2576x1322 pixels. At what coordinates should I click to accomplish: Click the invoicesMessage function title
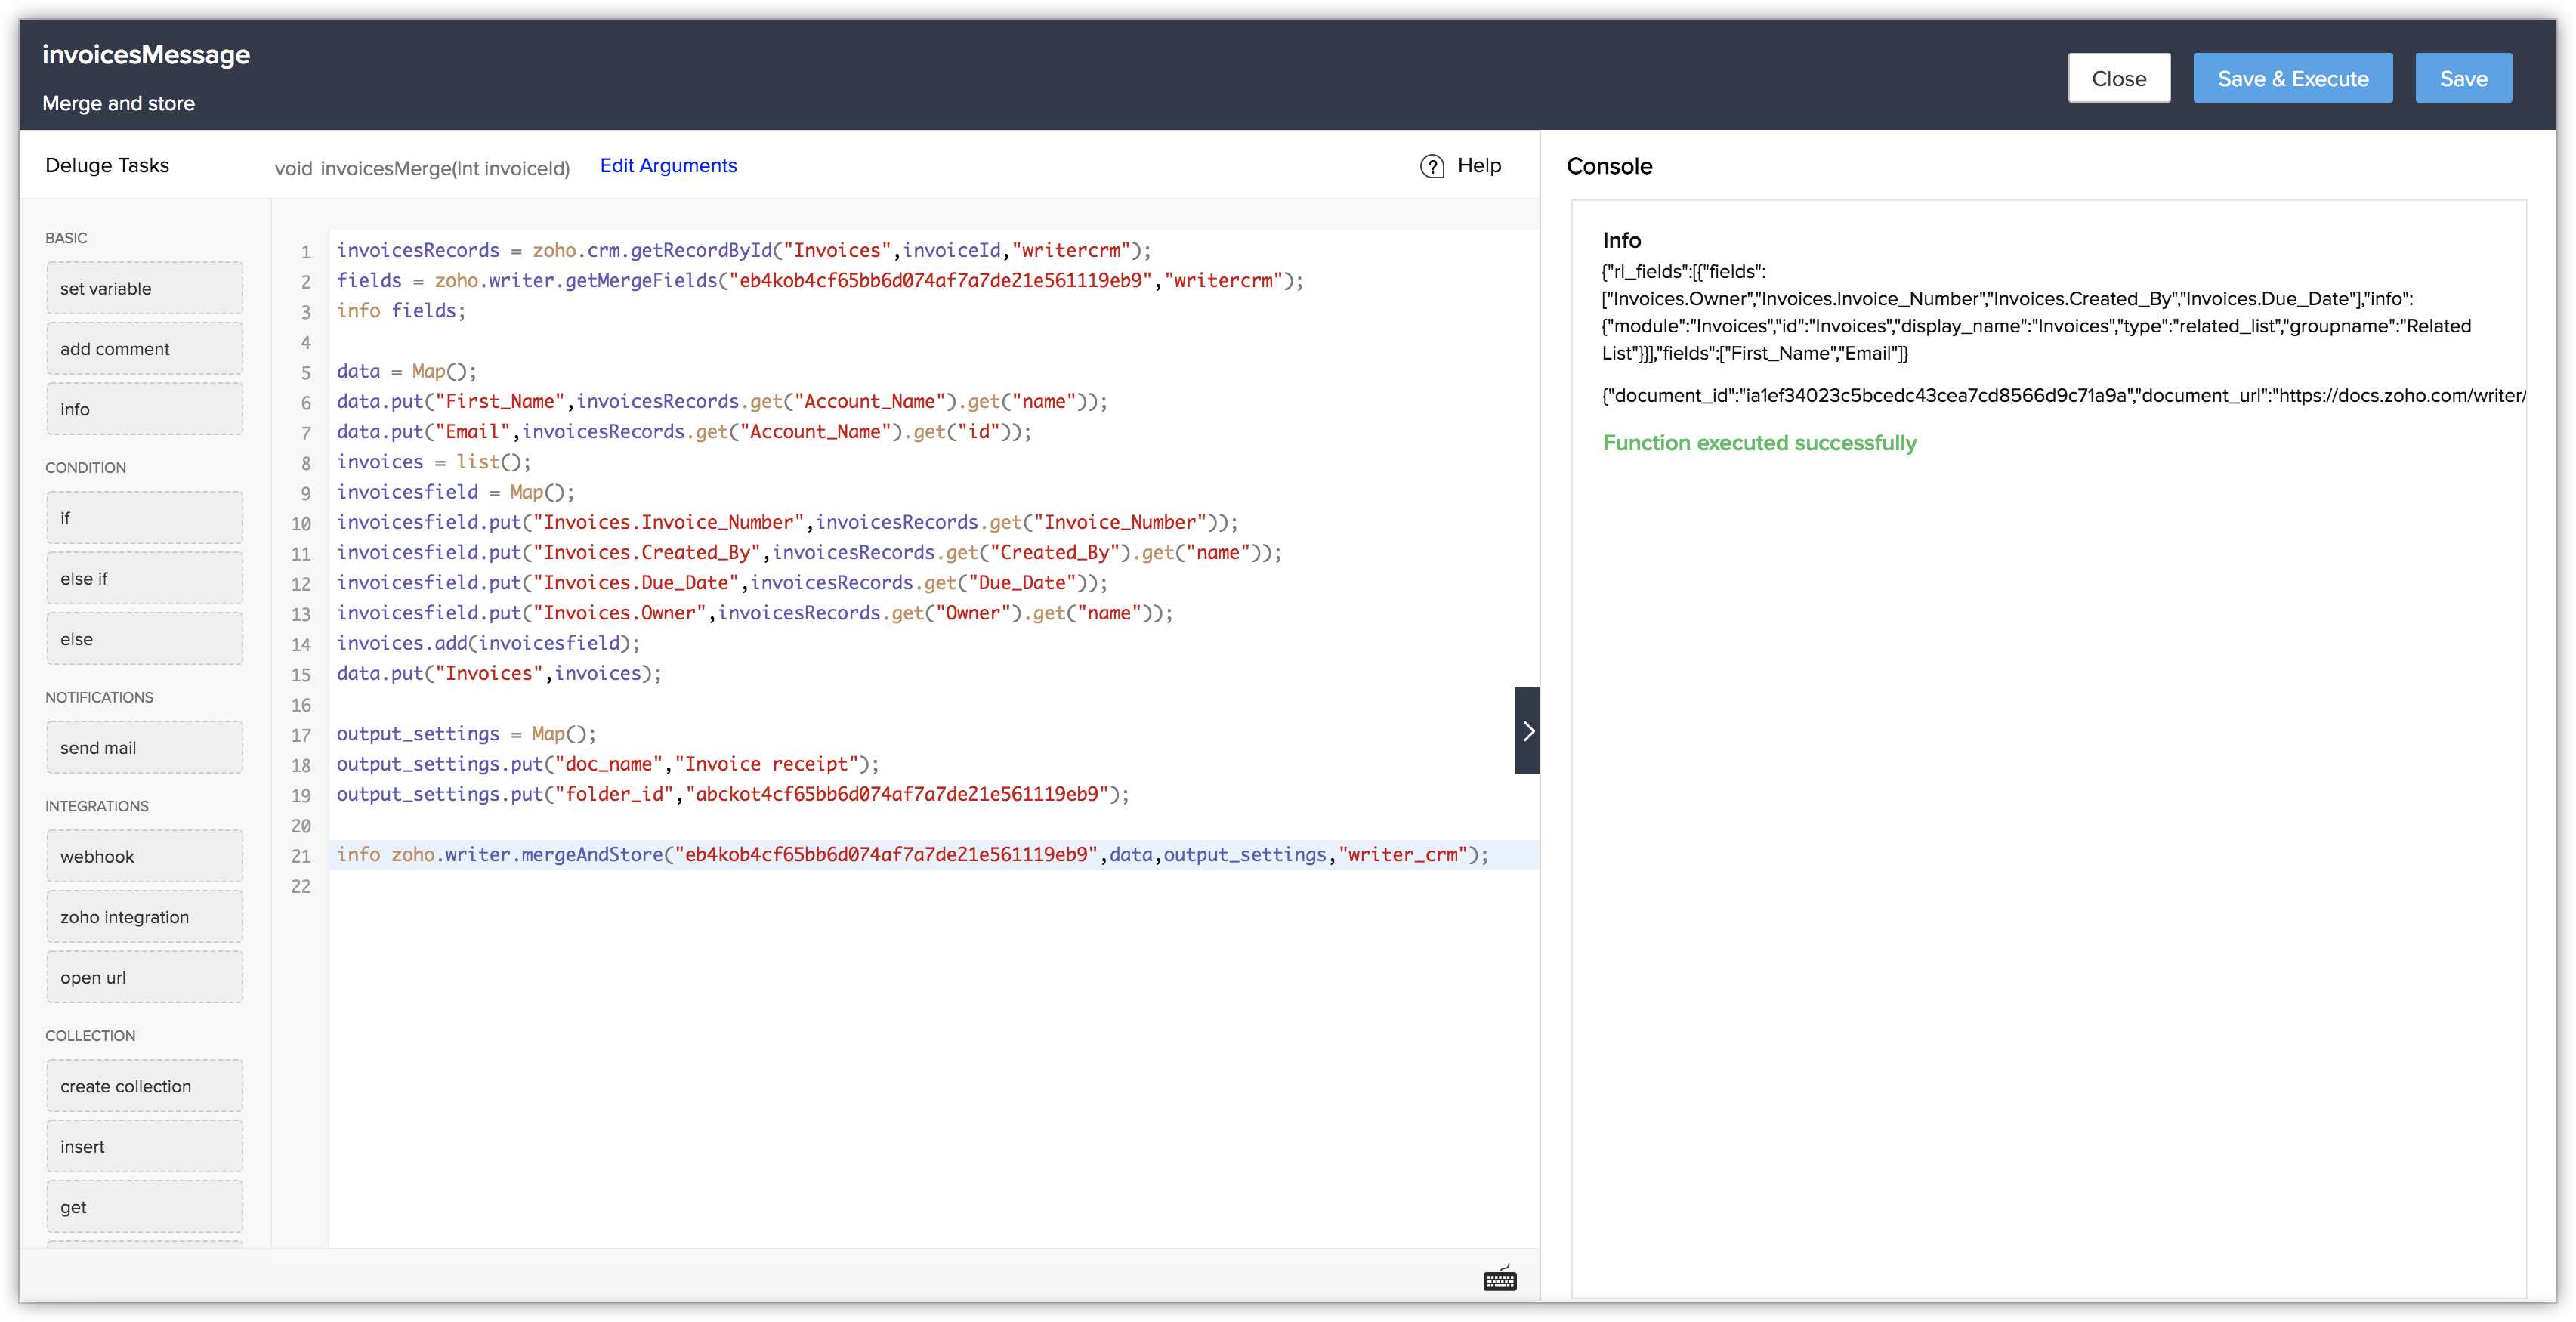pyautogui.click(x=146, y=54)
